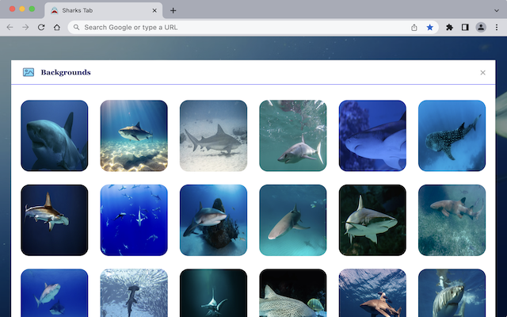Viewport: 507px width, 317px height.
Task: Choose the nurse shark over seagrass background
Action: pyautogui.click(x=452, y=220)
